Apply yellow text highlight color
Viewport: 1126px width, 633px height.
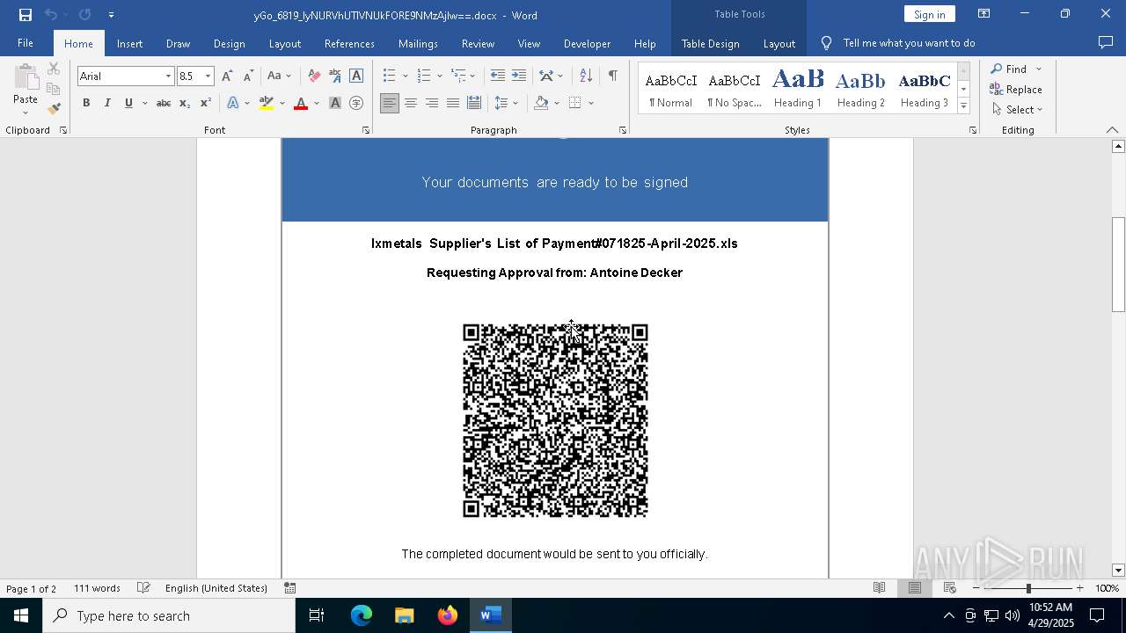(267, 104)
